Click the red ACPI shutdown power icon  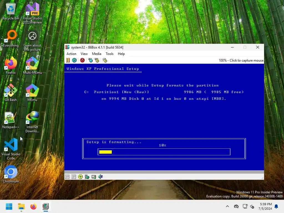click(82, 60)
